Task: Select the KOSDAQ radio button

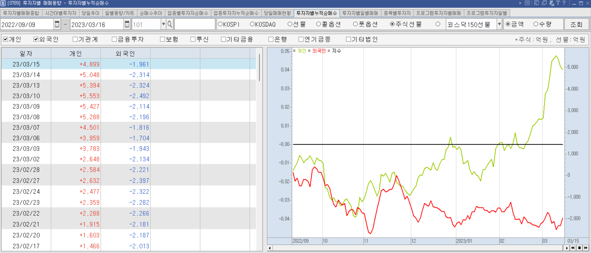Action: coord(252,24)
